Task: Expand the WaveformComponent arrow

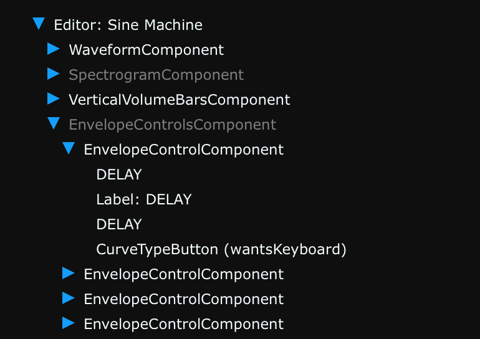Action: click(x=53, y=49)
